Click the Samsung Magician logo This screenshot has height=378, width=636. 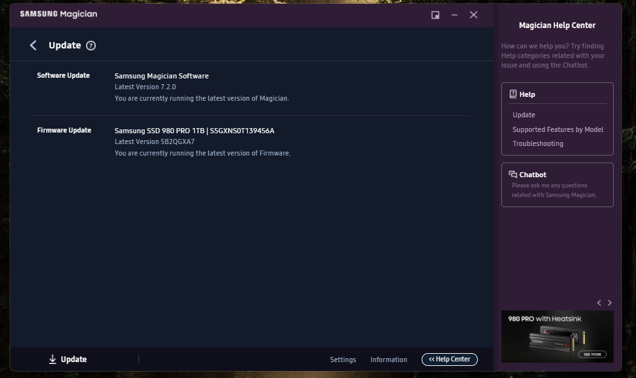pyautogui.click(x=59, y=14)
